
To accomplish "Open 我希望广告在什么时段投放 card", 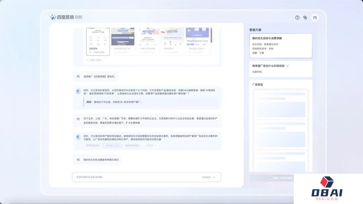I will [x=281, y=69].
